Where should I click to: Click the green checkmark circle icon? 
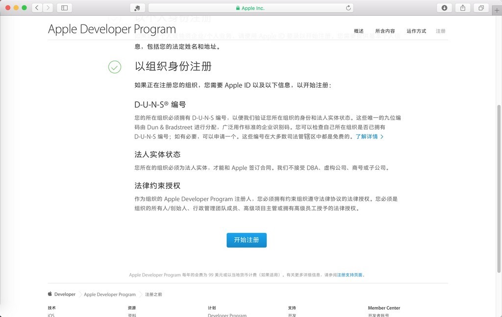click(x=115, y=67)
